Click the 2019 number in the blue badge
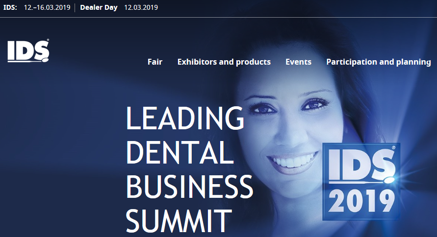 tap(362, 201)
